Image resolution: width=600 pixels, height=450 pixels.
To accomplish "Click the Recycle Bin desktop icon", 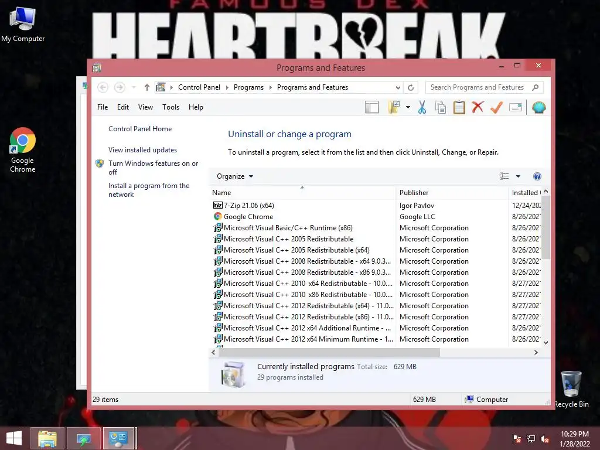I will (x=571, y=389).
